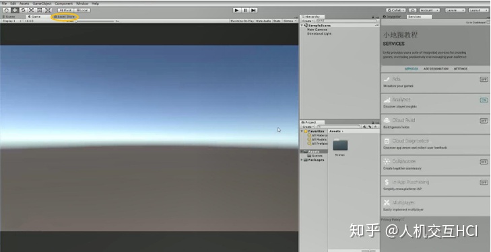This screenshot has height=252, width=491.
Task: Click the Cloud Diagnostics service icon
Action: click(x=387, y=141)
